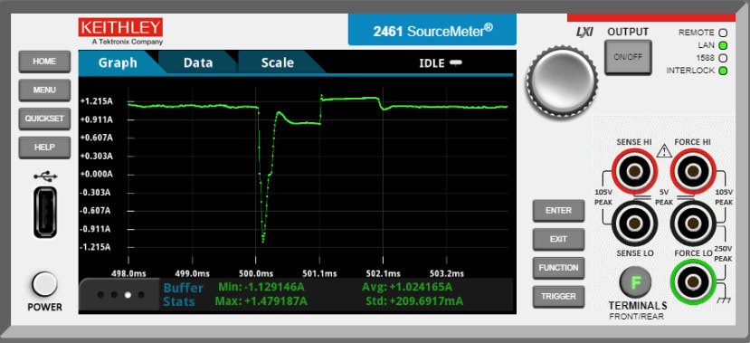The height and width of the screenshot is (343, 750).
Task: Click the LXI logo
Action: click(584, 33)
